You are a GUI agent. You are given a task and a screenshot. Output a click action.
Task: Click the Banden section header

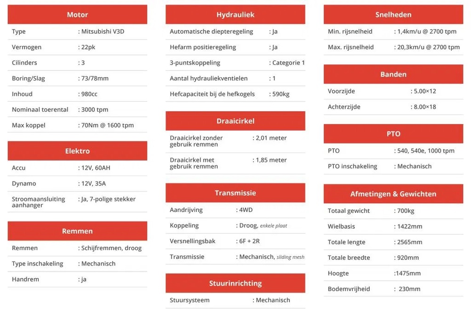click(393, 74)
